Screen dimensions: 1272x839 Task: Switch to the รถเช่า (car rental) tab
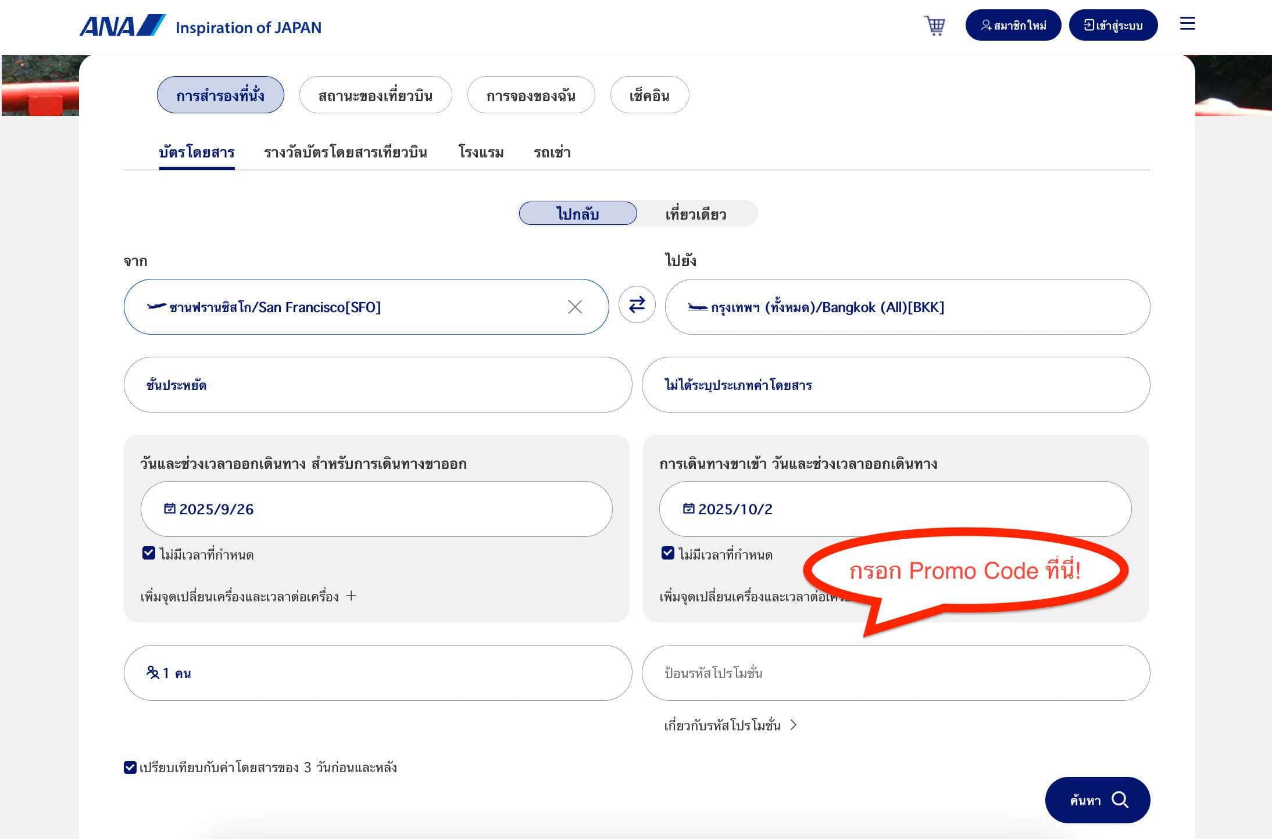click(552, 152)
